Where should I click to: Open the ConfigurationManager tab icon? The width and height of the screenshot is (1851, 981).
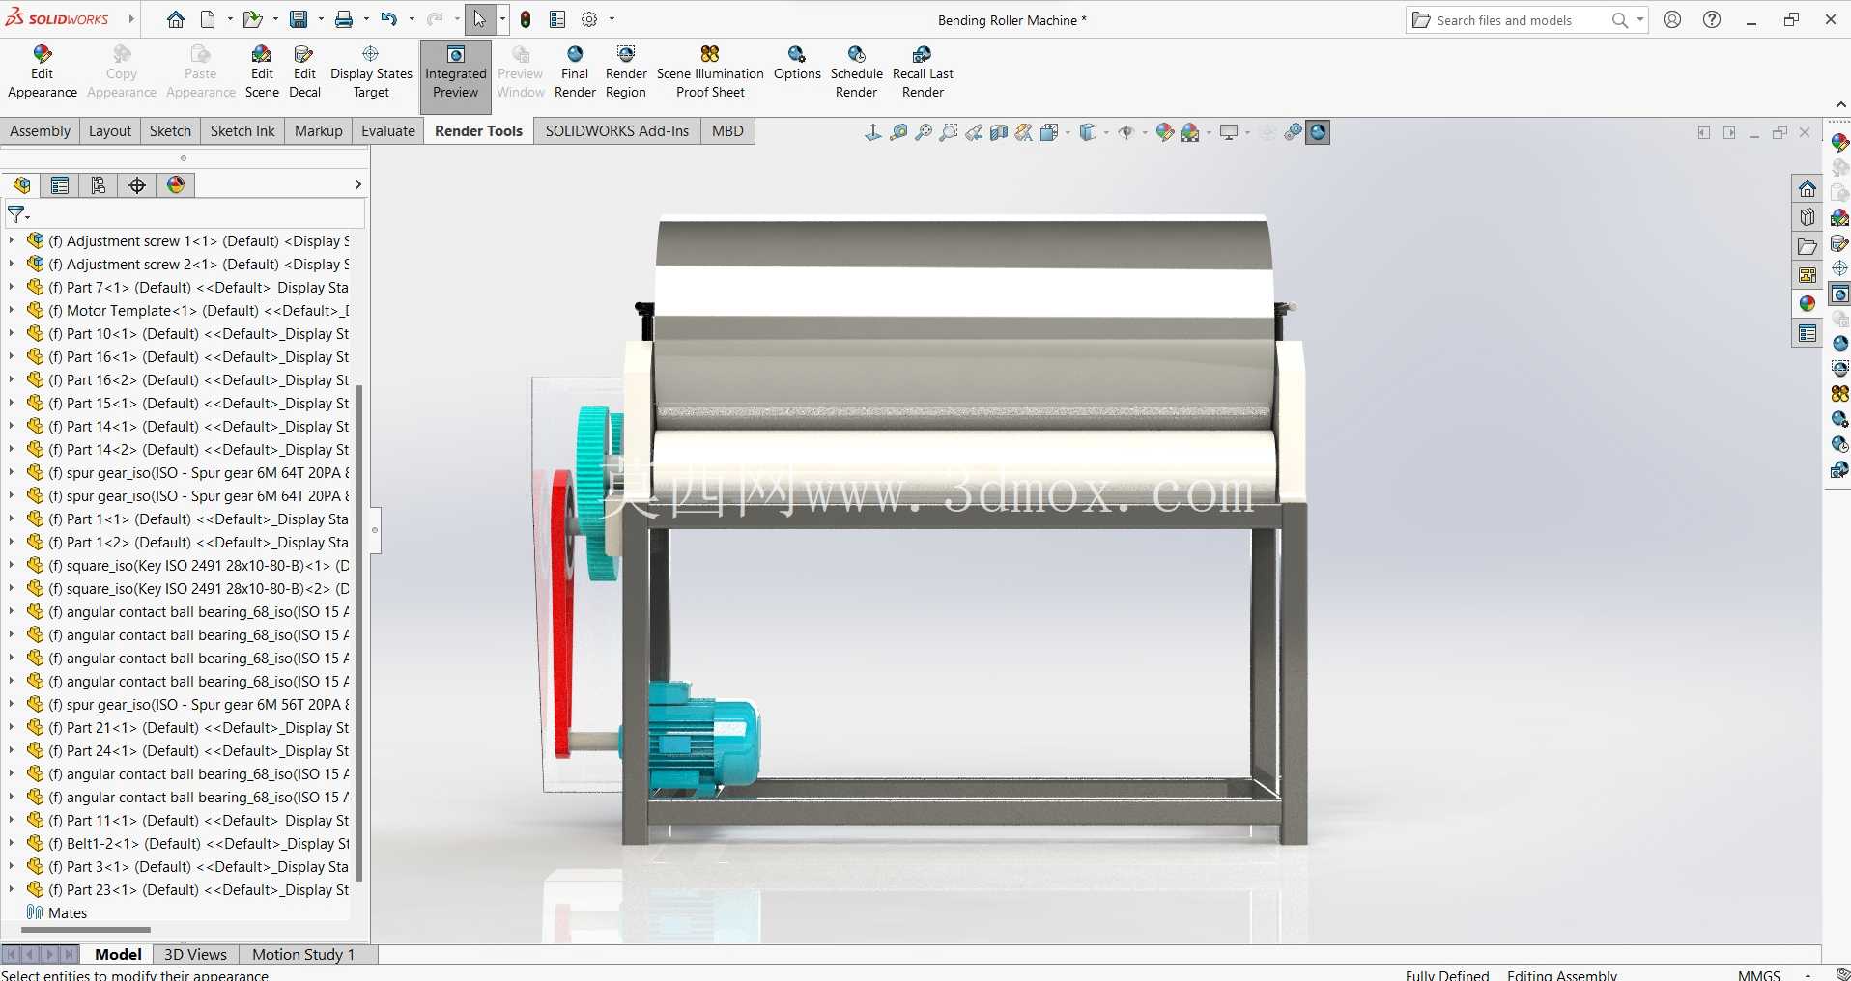99,185
